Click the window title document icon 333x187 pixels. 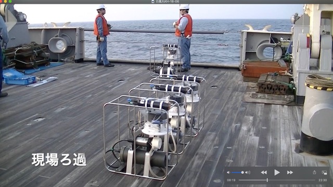[152, 2]
